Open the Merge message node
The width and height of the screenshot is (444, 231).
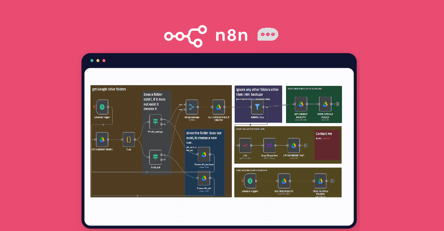point(192,107)
